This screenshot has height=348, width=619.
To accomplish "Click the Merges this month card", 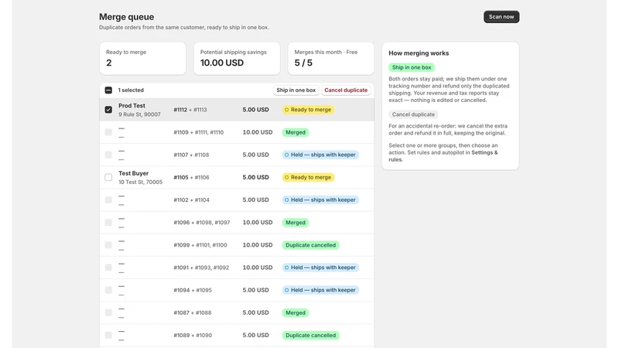I will click(x=331, y=59).
